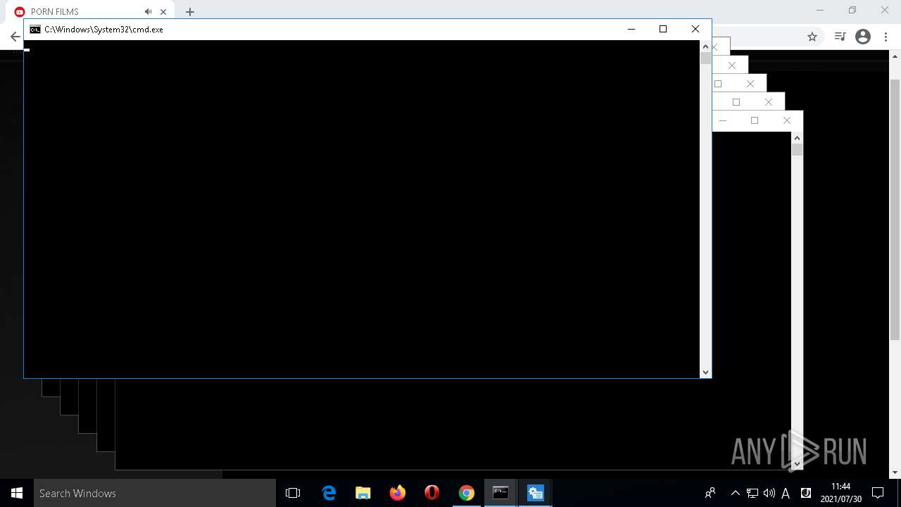Open the Action Center notifications icon
Image resolution: width=901 pixels, height=507 pixels.
click(878, 493)
